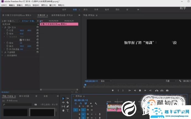Open the 编辑(E) menu
This screenshot has width=191, height=119.
12,5
